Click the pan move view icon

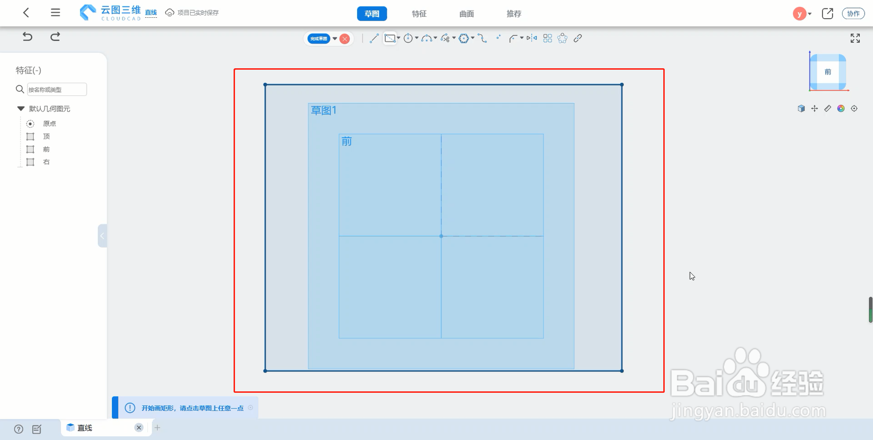[x=814, y=108]
